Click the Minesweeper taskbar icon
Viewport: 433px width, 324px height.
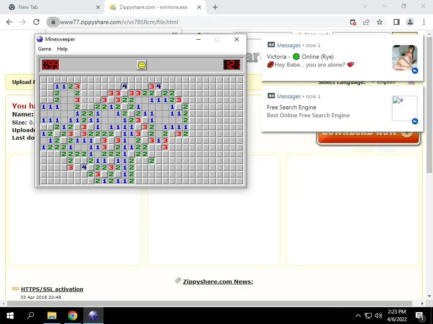[x=93, y=316]
